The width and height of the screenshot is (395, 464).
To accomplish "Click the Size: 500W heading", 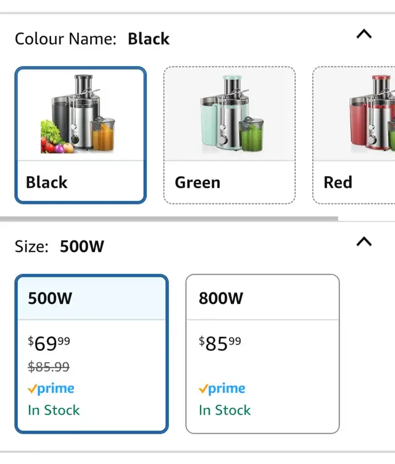I will [59, 246].
